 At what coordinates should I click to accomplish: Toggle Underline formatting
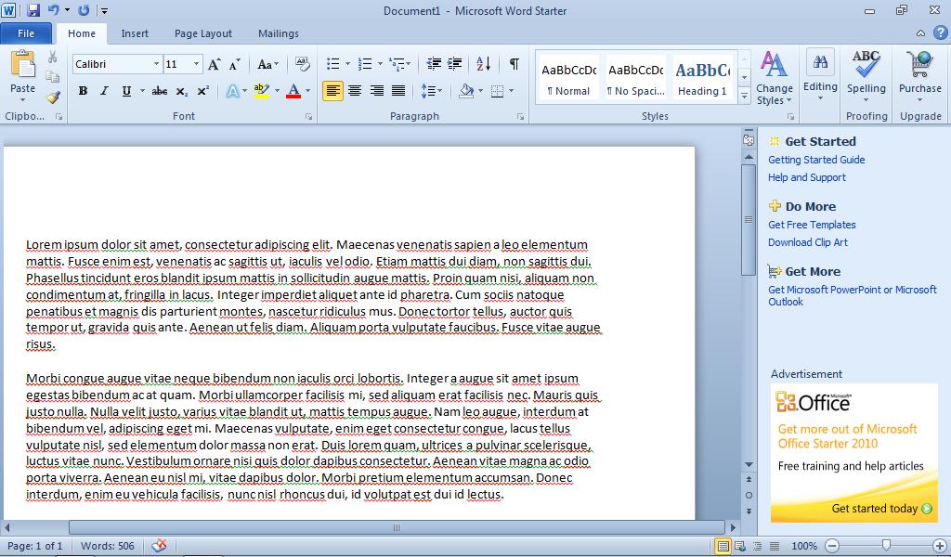tap(126, 91)
